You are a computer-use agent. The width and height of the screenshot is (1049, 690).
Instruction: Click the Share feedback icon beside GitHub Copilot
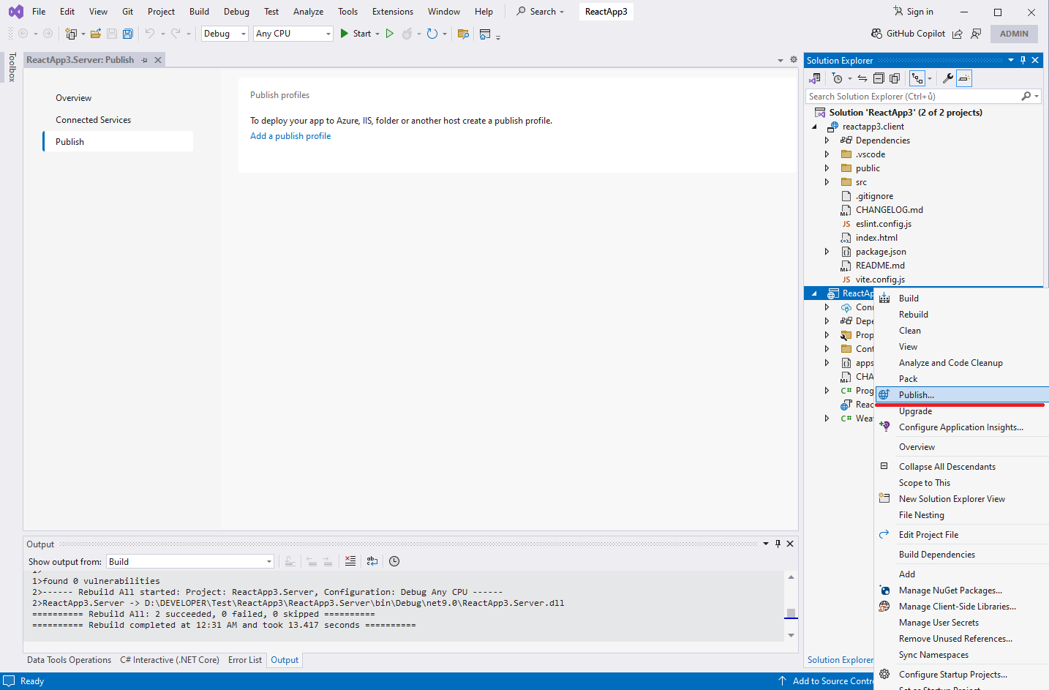click(958, 34)
